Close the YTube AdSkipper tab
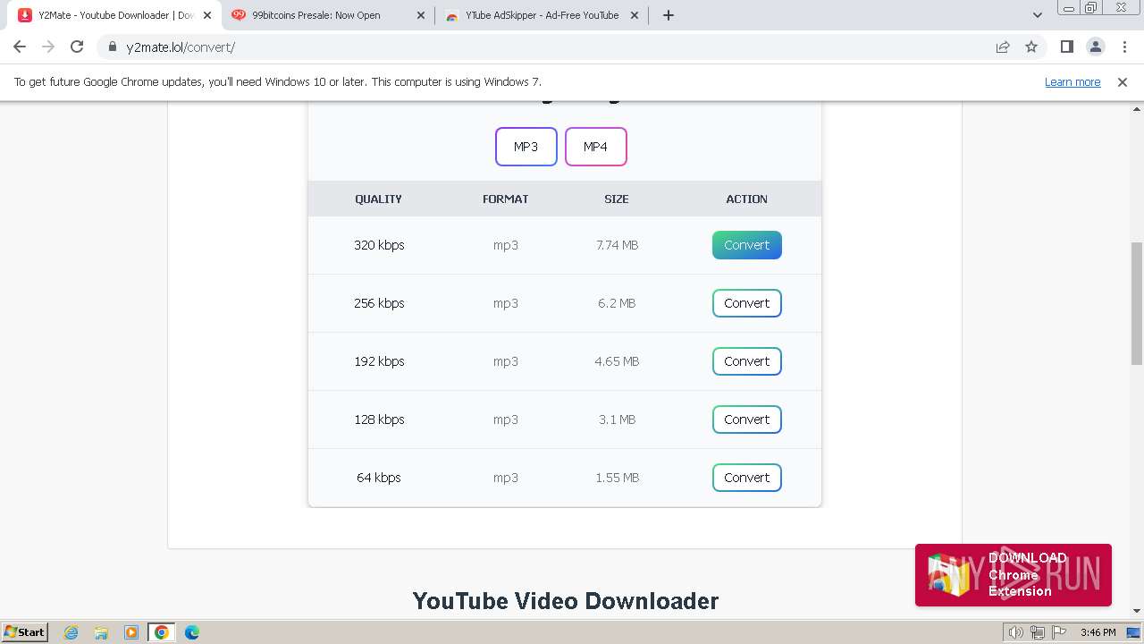The height and width of the screenshot is (644, 1144). coord(635,15)
